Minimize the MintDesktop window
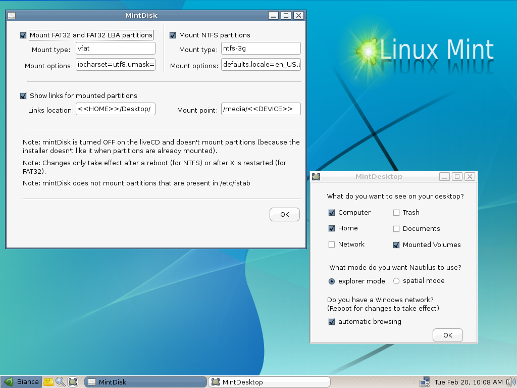 click(x=444, y=177)
